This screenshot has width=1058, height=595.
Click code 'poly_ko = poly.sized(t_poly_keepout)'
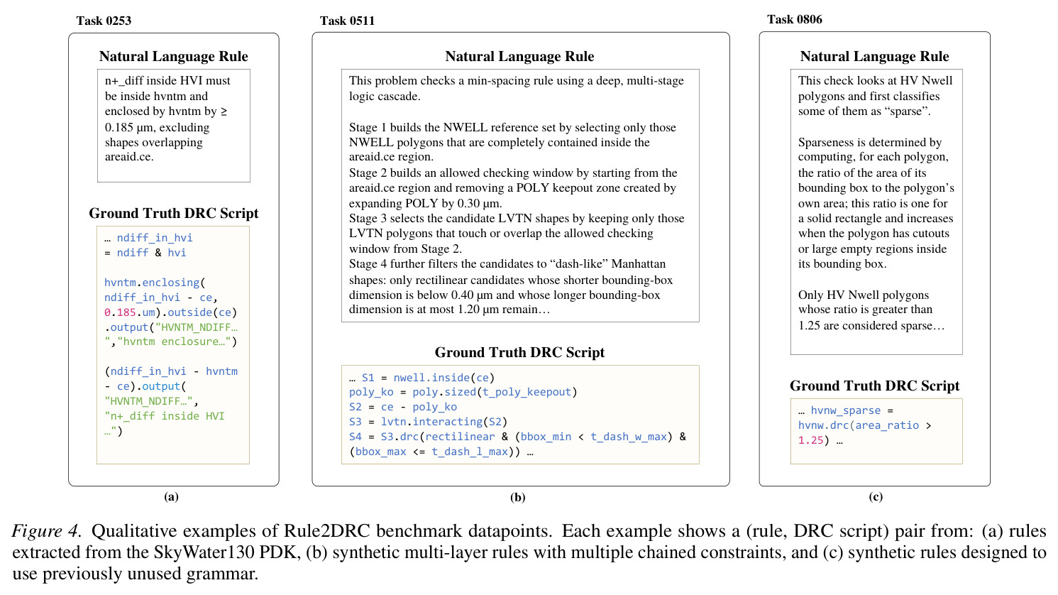(463, 392)
